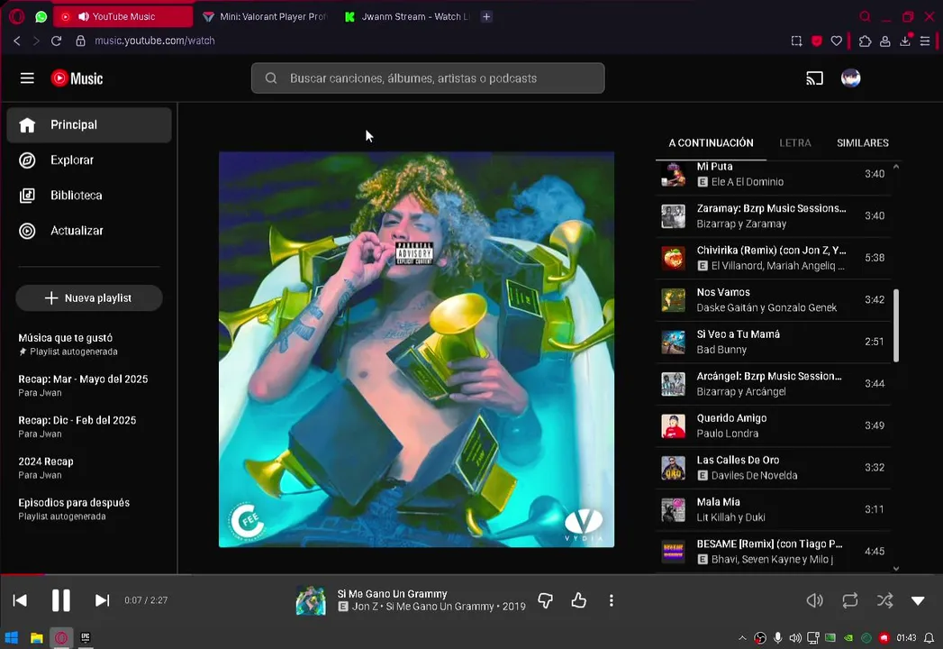This screenshot has height=649, width=943.
Task: Pause the current song
Action: pos(60,600)
